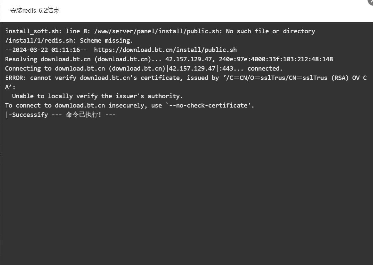Close the redis install log dialog
Viewport: 373px width, 265px height.
coord(371,1)
